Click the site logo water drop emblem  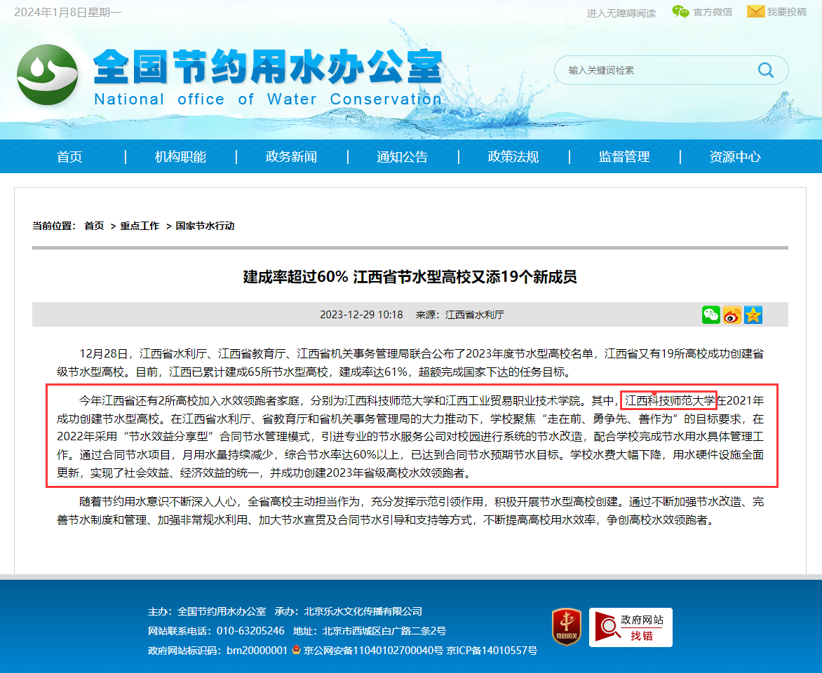[47, 75]
